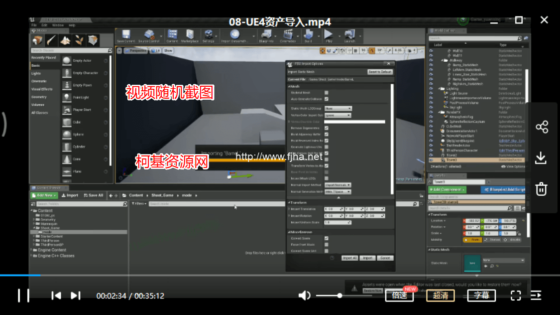This screenshot has width=560, height=315.
Task: Open Help menu
Action: (72, 25)
